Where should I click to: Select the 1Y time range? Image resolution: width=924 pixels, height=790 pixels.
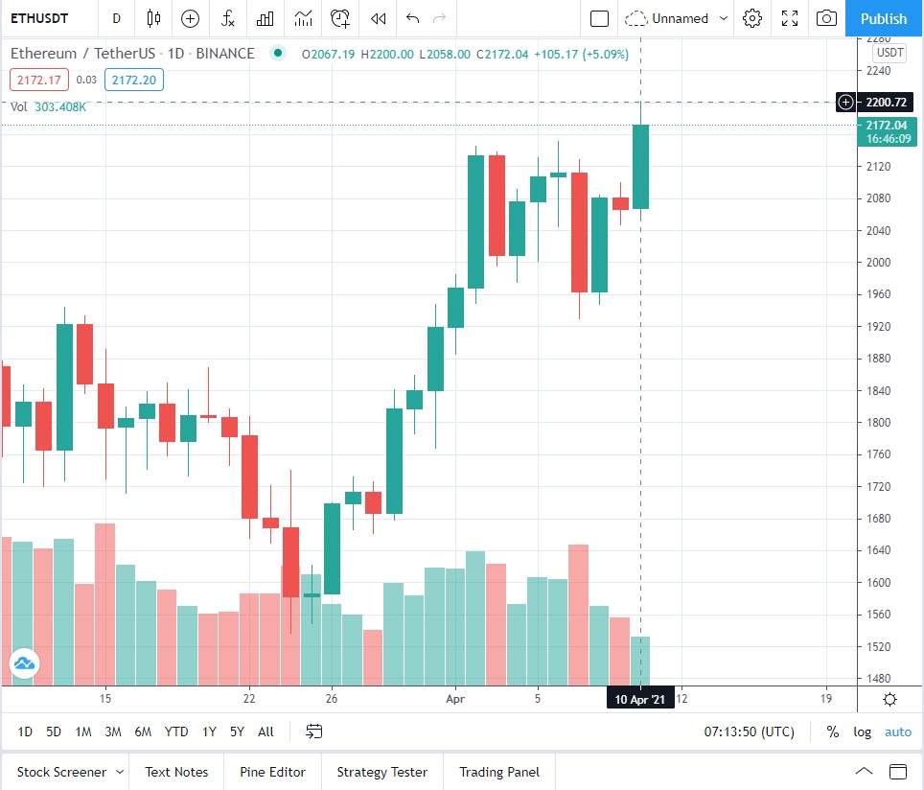209,732
